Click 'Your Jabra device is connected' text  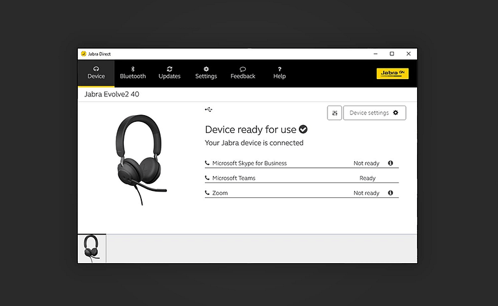coord(254,143)
